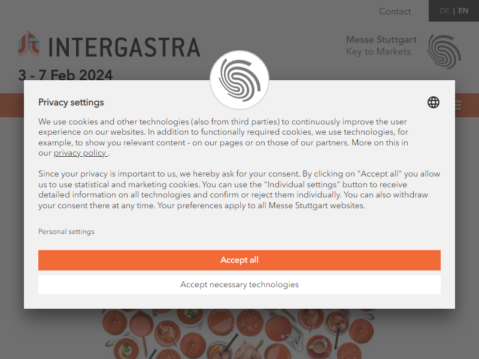The width and height of the screenshot is (479, 359).
Task: Open the globe language selector icon
Action: pos(433,102)
